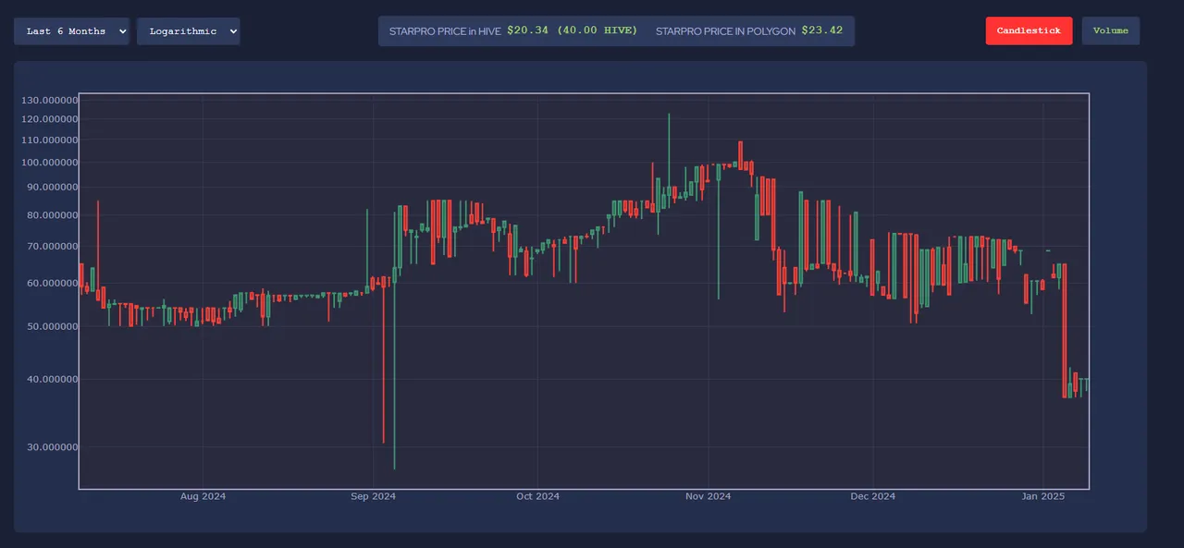The height and width of the screenshot is (548, 1184).
Task: Open the Last 6 Months time range dropdown
Action: point(71,31)
